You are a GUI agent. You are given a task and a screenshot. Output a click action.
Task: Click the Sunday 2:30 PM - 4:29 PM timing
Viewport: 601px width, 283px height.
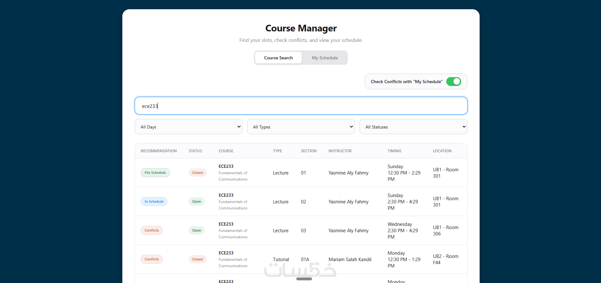tap(403, 202)
